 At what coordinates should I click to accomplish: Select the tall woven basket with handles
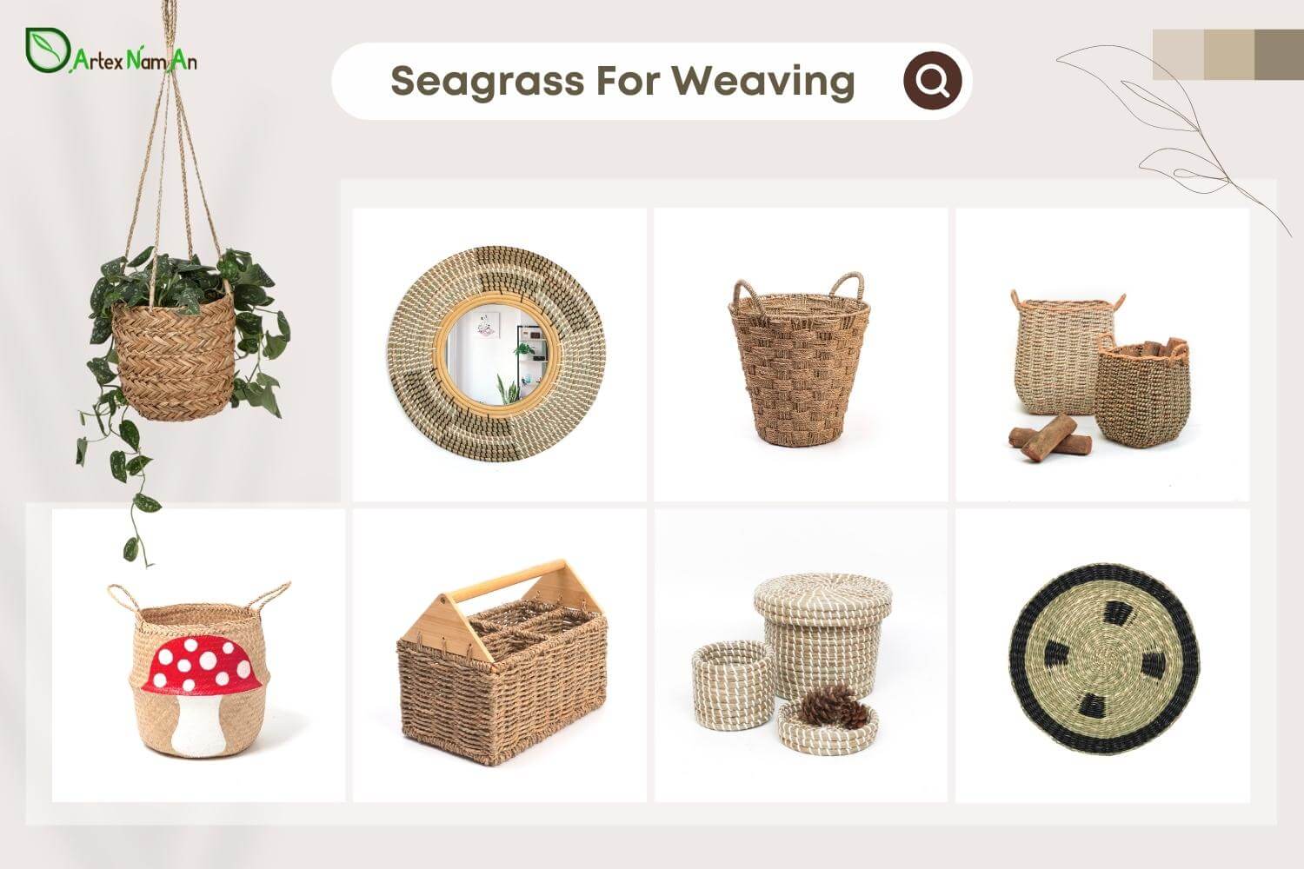(801, 355)
